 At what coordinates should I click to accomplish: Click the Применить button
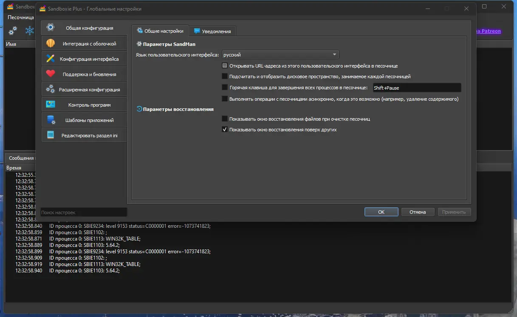[454, 212]
